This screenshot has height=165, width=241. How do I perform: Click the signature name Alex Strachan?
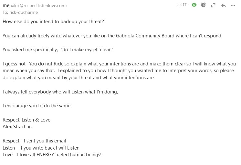coord(17,127)
